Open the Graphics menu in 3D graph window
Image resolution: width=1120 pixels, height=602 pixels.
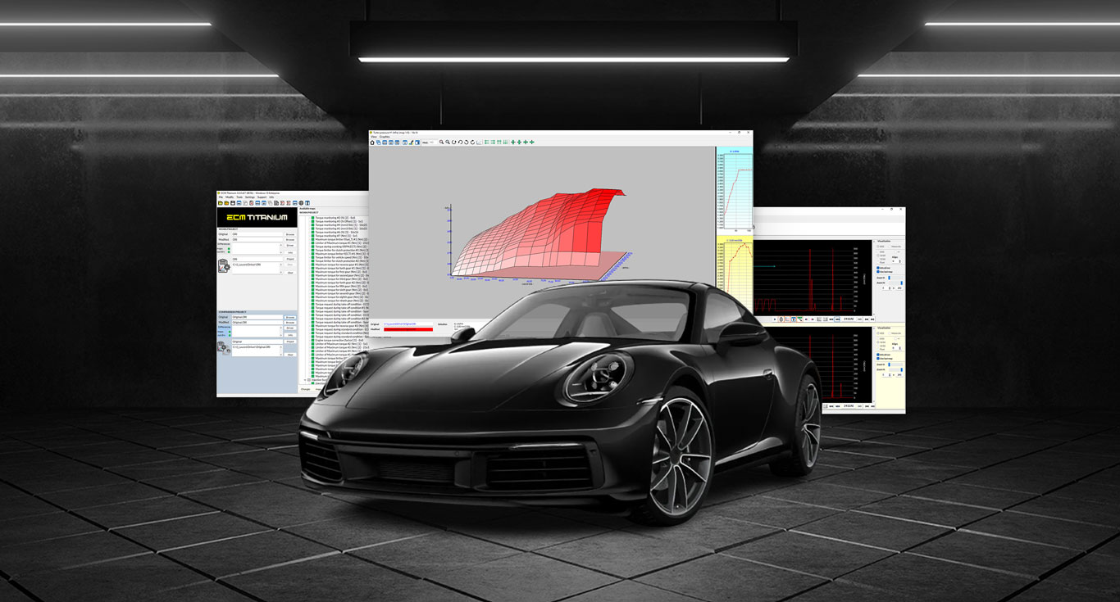click(385, 137)
